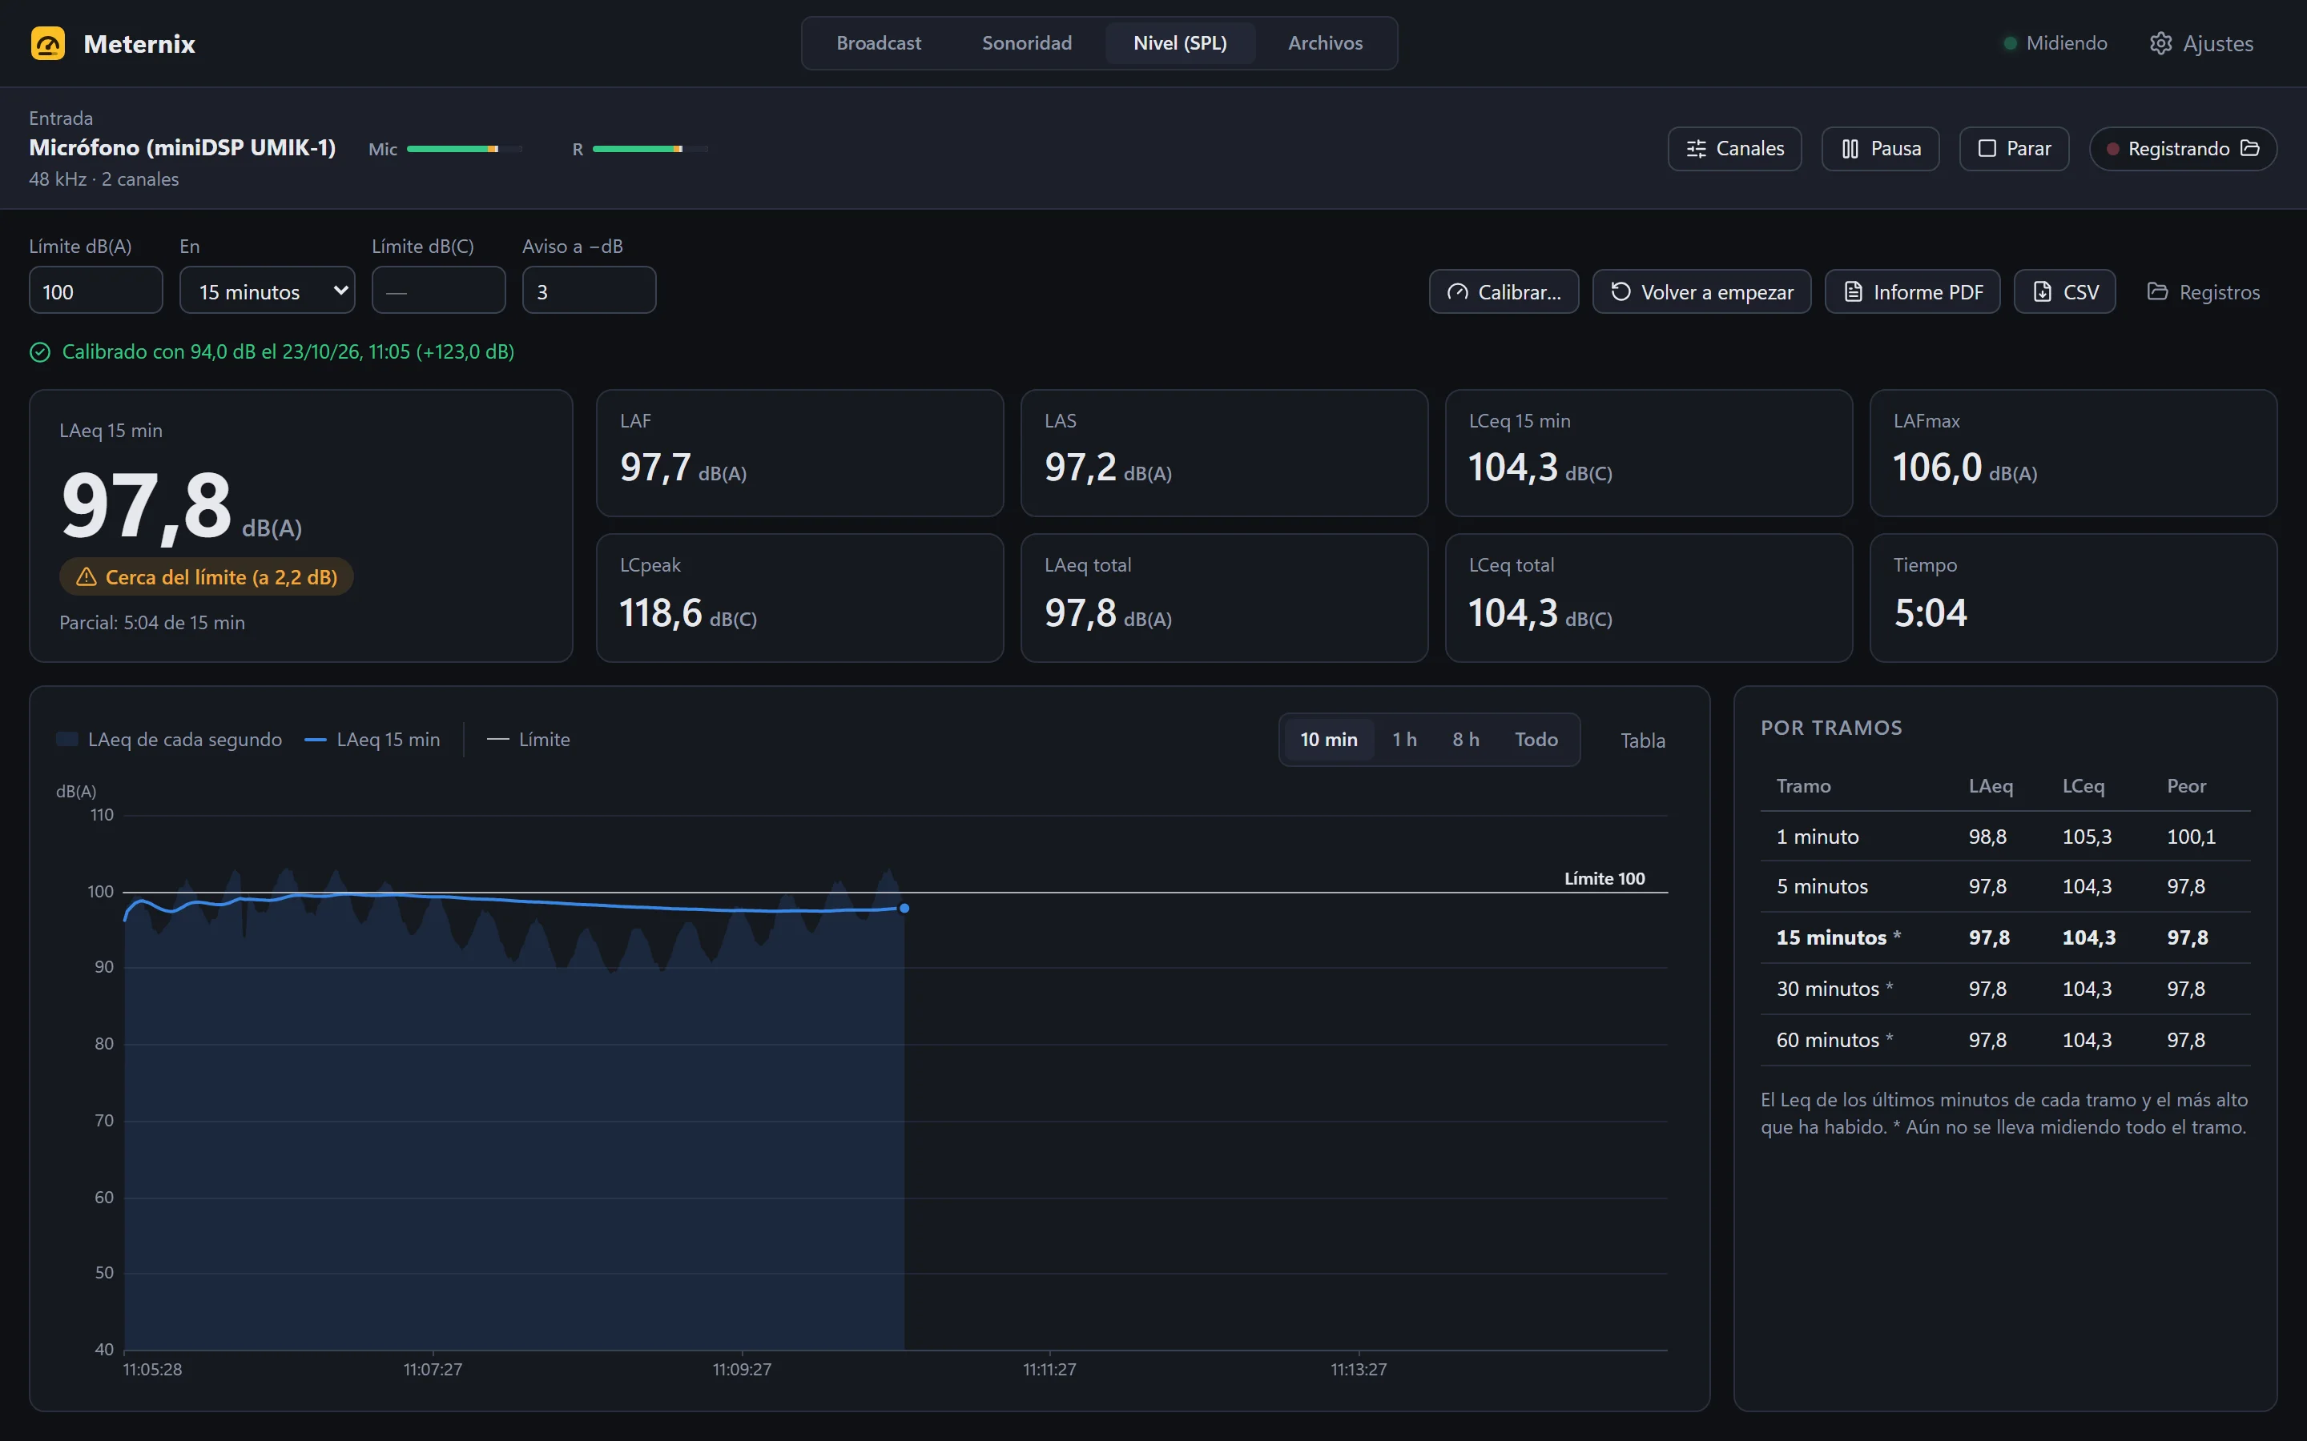The height and width of the screenshot is (1441, 2307).
Task: Restart measurement with Volver a empezar icon
Action: [1621, 291]
